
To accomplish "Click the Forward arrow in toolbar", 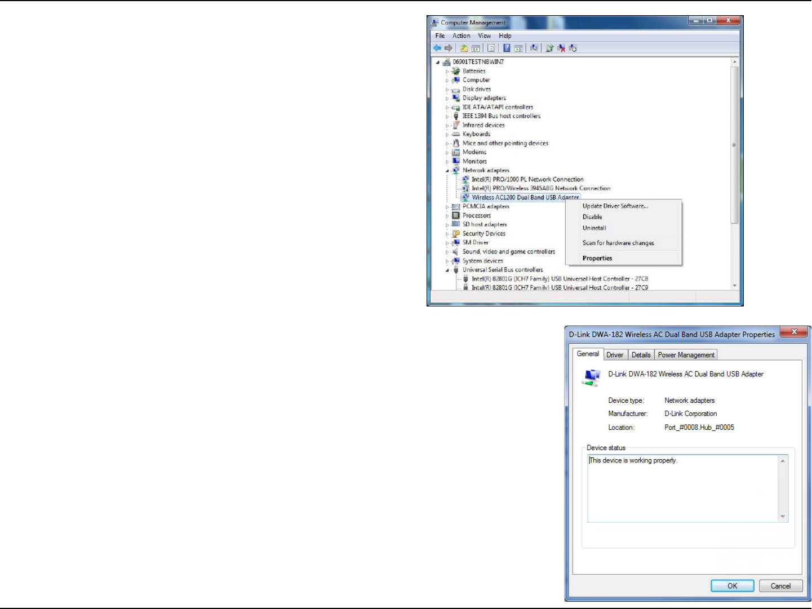I will click(x=449, y=48).
